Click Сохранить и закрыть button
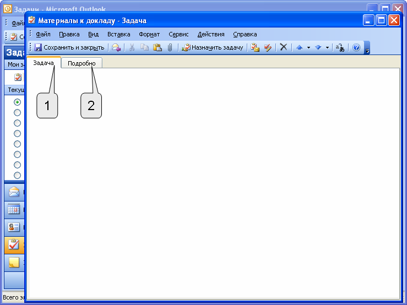 pyautogui.click(x=69, y=47)
